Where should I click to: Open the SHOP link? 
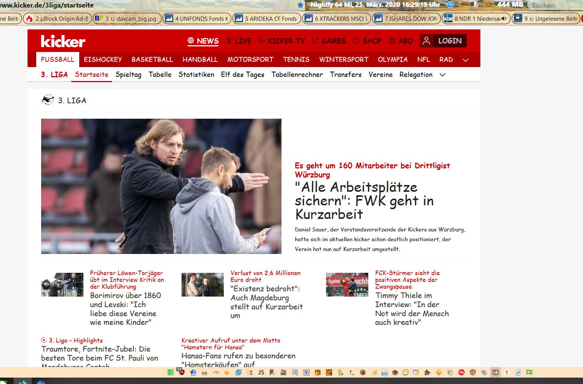click(x=368, y=41)
